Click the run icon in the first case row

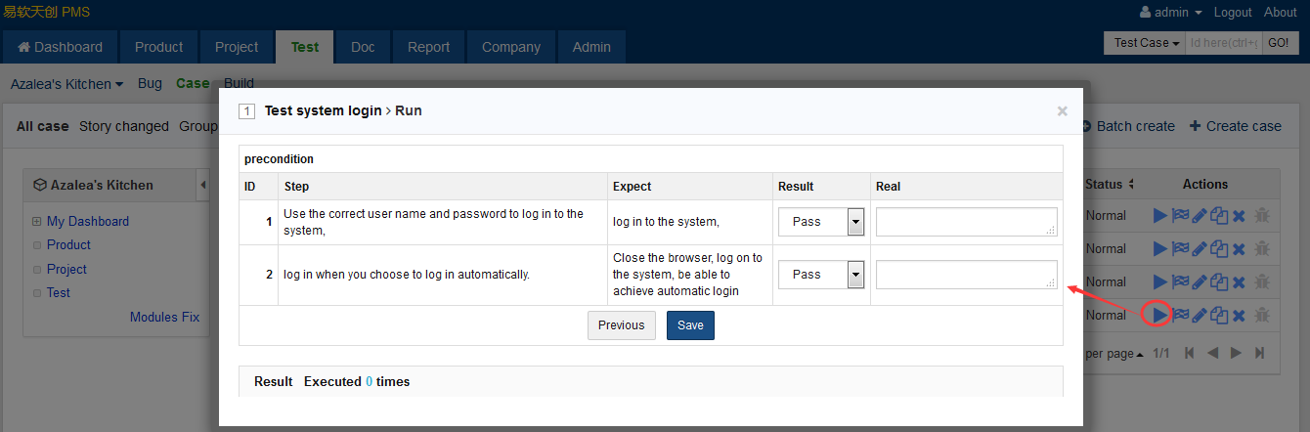coord(1159,216)
